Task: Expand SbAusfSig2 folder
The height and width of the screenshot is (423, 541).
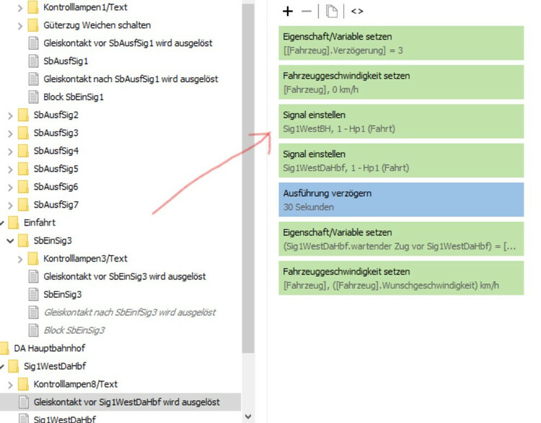Action: pyautogui.click(x=10, y=115)
